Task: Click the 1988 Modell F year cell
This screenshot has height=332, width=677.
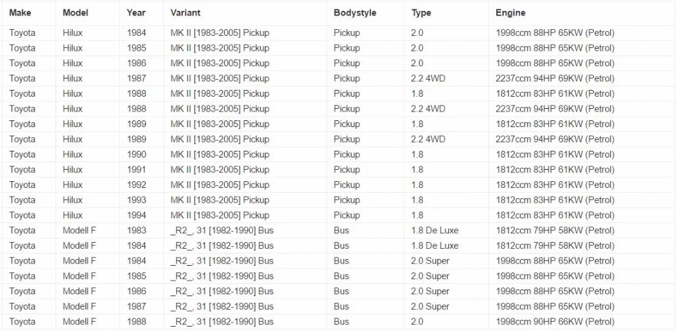Action: click(137, 322)
